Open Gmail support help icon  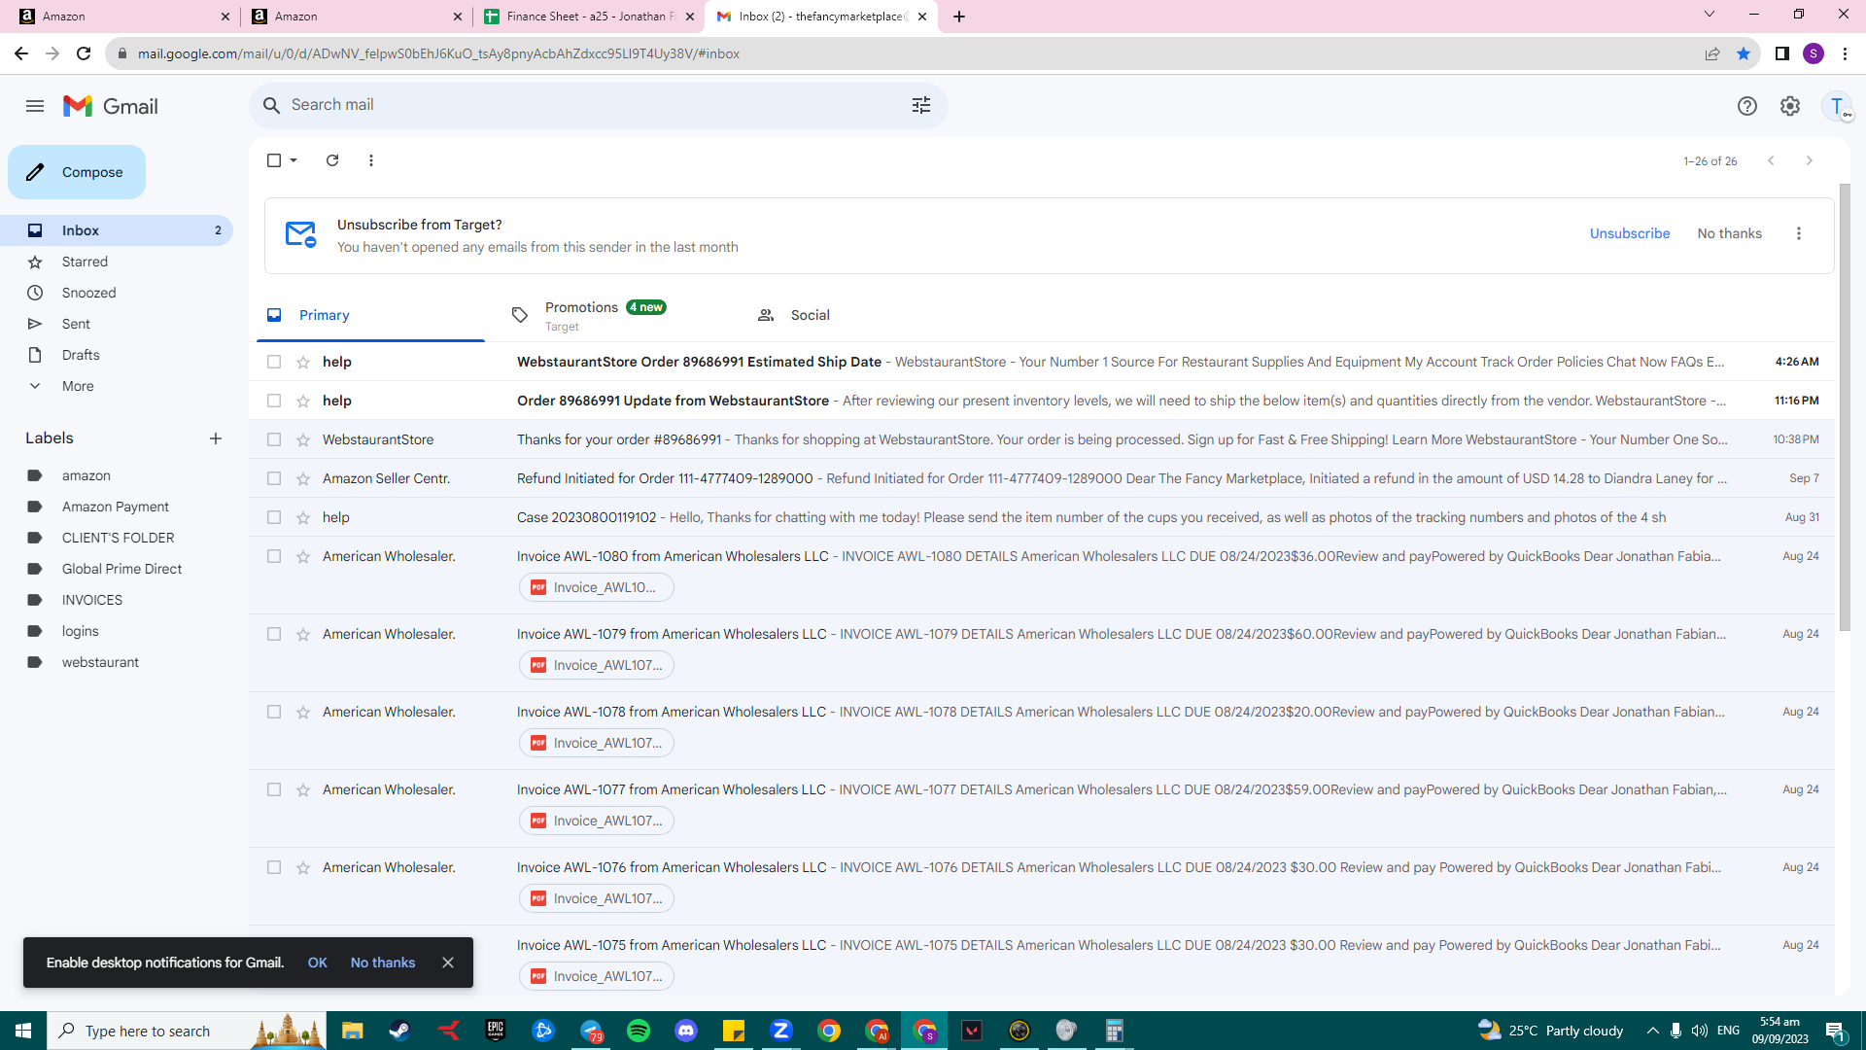tap(1747, 106)
